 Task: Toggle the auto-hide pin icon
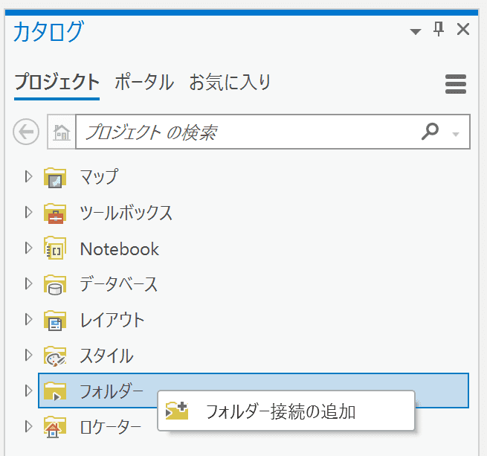[x=438, y=29]
